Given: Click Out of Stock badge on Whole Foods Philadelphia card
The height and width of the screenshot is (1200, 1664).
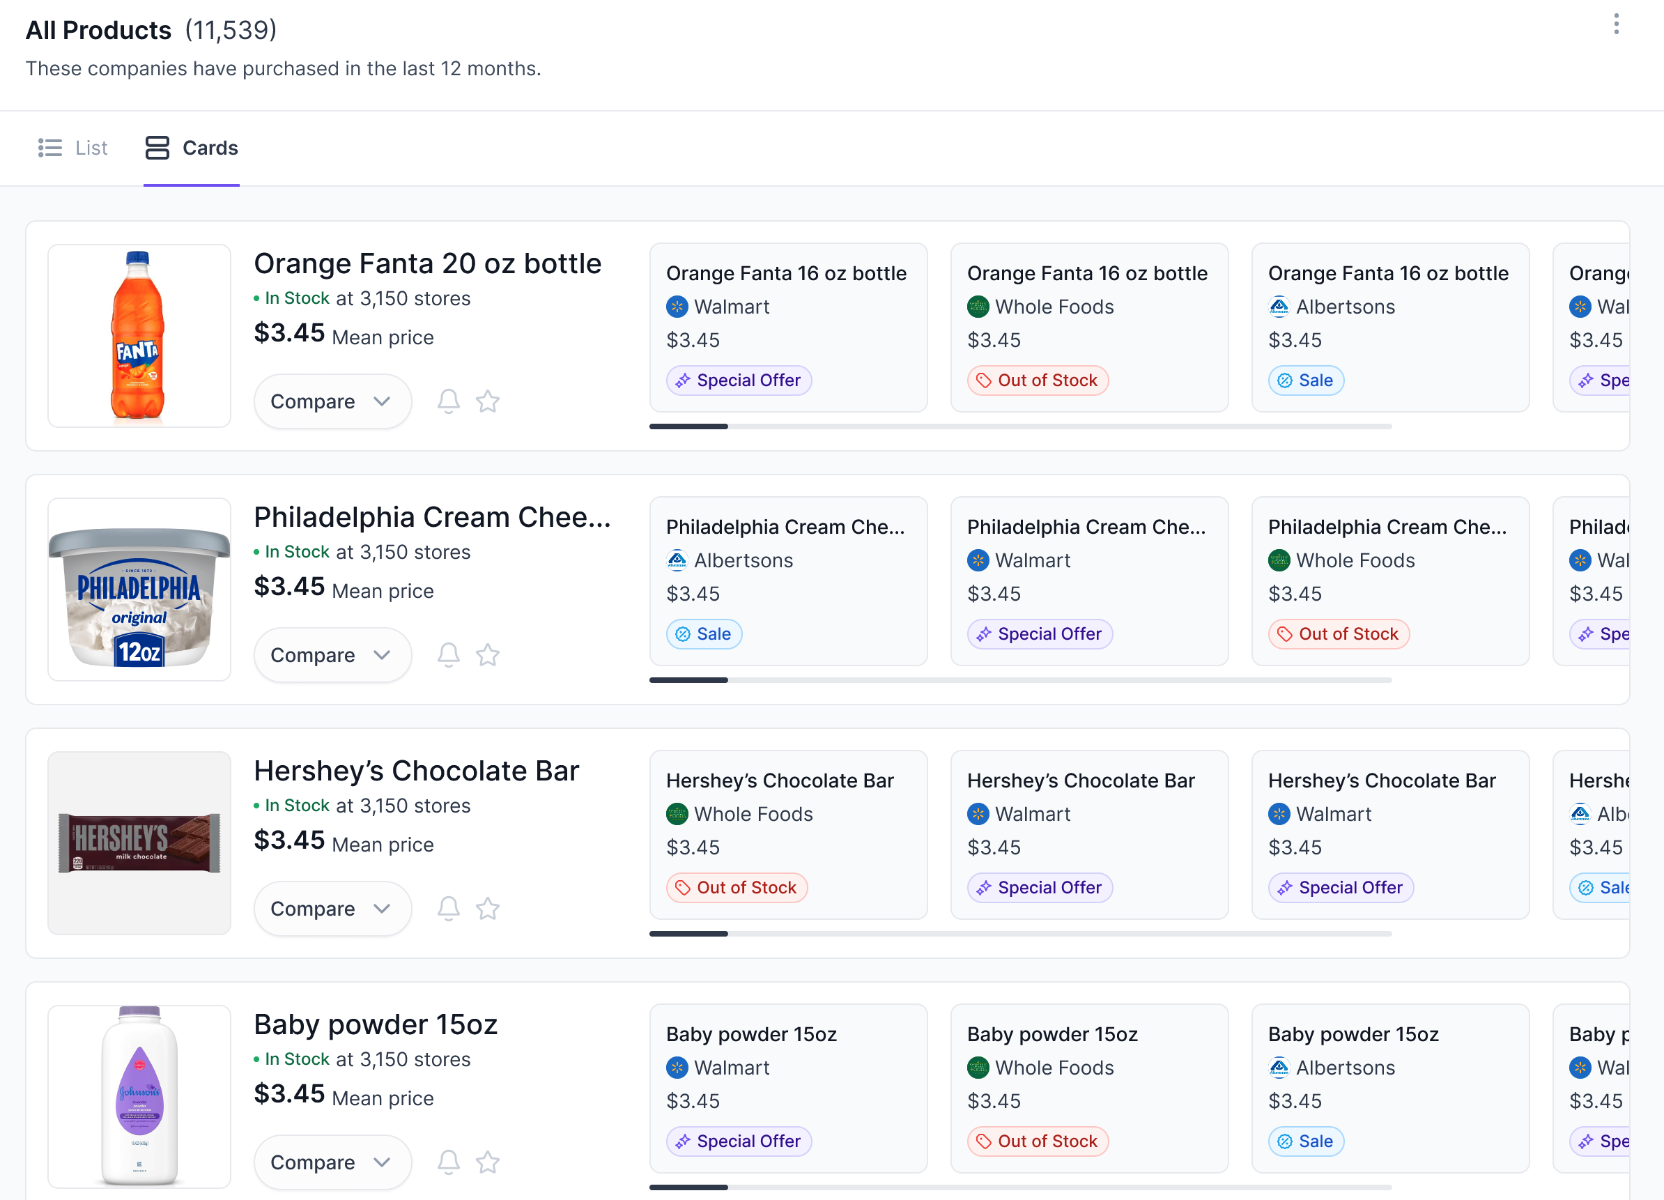Looking at the screenshot, I should 1339,634.
